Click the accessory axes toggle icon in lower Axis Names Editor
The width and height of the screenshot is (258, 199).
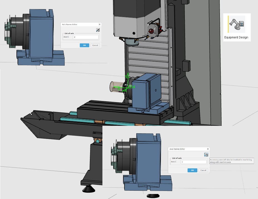pos(206,154)
